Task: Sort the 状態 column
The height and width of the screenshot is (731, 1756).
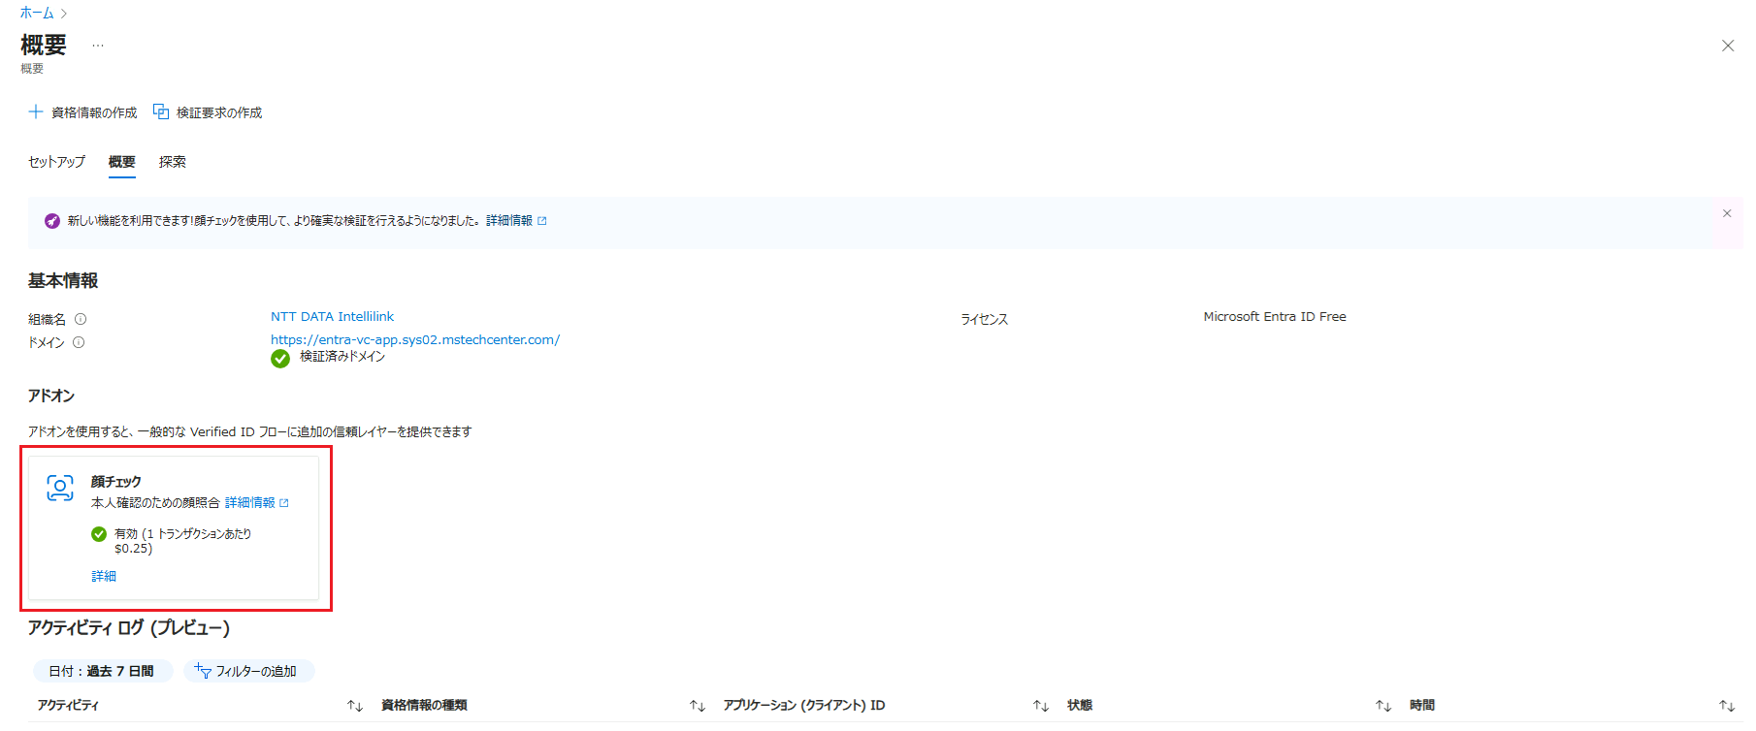Action: 1382,706
